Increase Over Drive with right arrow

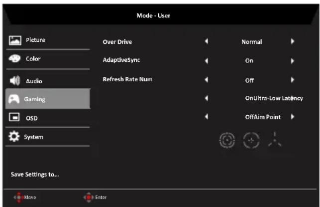point(293,41)
